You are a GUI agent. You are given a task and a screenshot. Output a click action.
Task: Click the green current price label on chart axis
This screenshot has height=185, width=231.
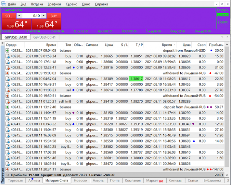223,15
